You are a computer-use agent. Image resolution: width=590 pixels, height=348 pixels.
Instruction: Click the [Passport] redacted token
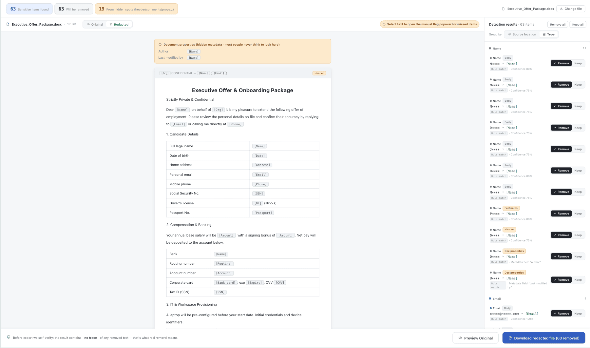(x=263, y=213)
